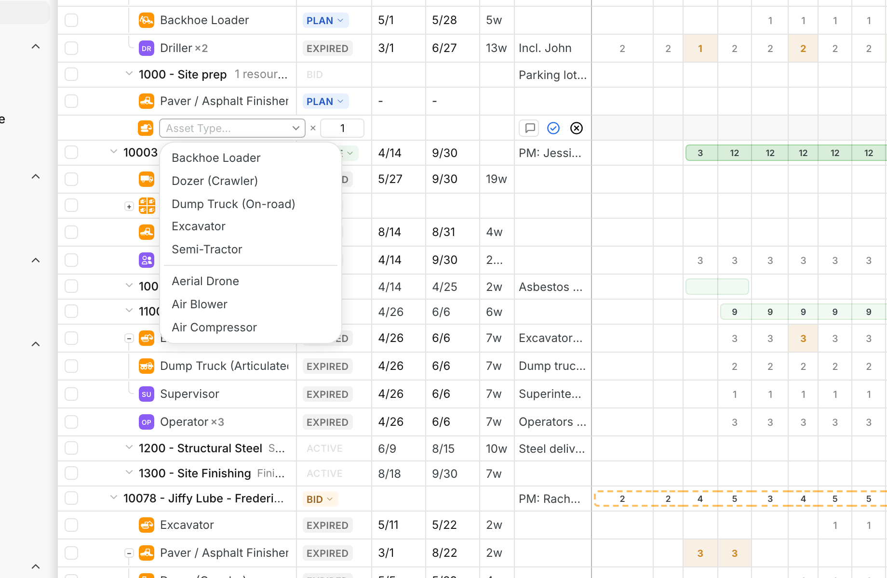This screenshot has height=578, width=887.
Task: Collapse minus box on bottom Paver / Asphalt Finisher (EXPIRED) row
Action: 129,553
